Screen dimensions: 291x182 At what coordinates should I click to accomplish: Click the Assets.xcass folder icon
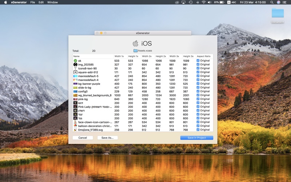click(135, 51)
